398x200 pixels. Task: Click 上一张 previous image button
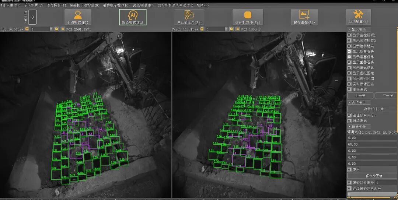click(x=360, y=95)
